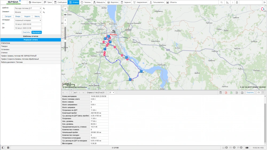This screenshot has height=150, width=267.
Task: Click Очистить in the report form
Action: click(x=26, y=32)
